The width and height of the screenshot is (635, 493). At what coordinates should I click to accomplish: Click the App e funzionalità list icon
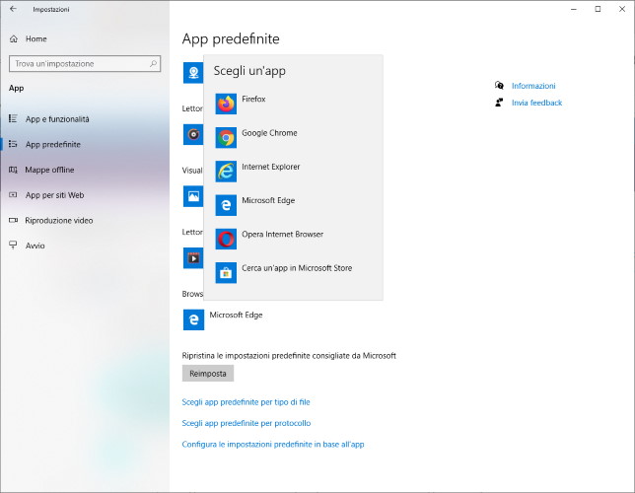[x=13, y=118]
